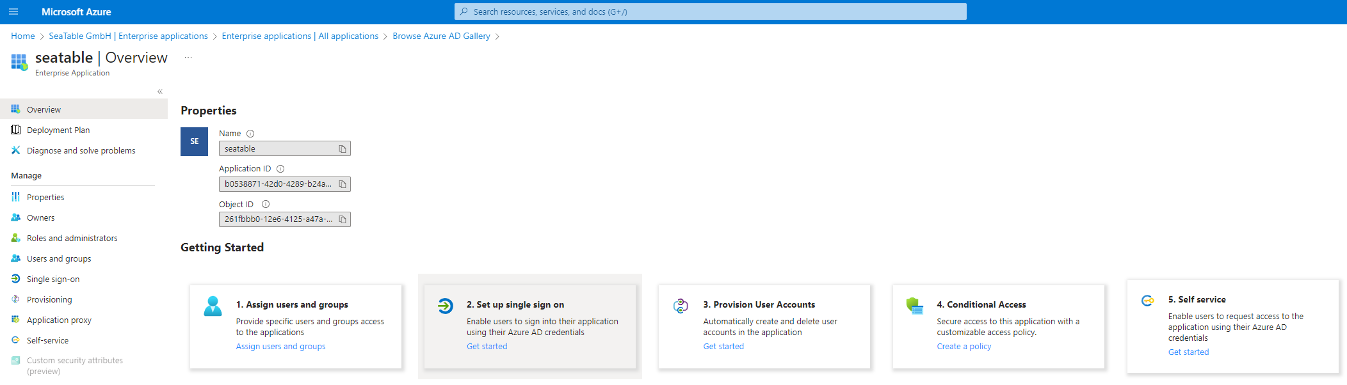Click the Application ID text field
This screenshot has width=1347, height=385.
coord(285,184)
